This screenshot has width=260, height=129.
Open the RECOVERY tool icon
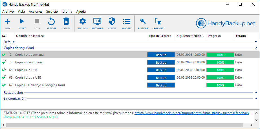pos(97,22)
